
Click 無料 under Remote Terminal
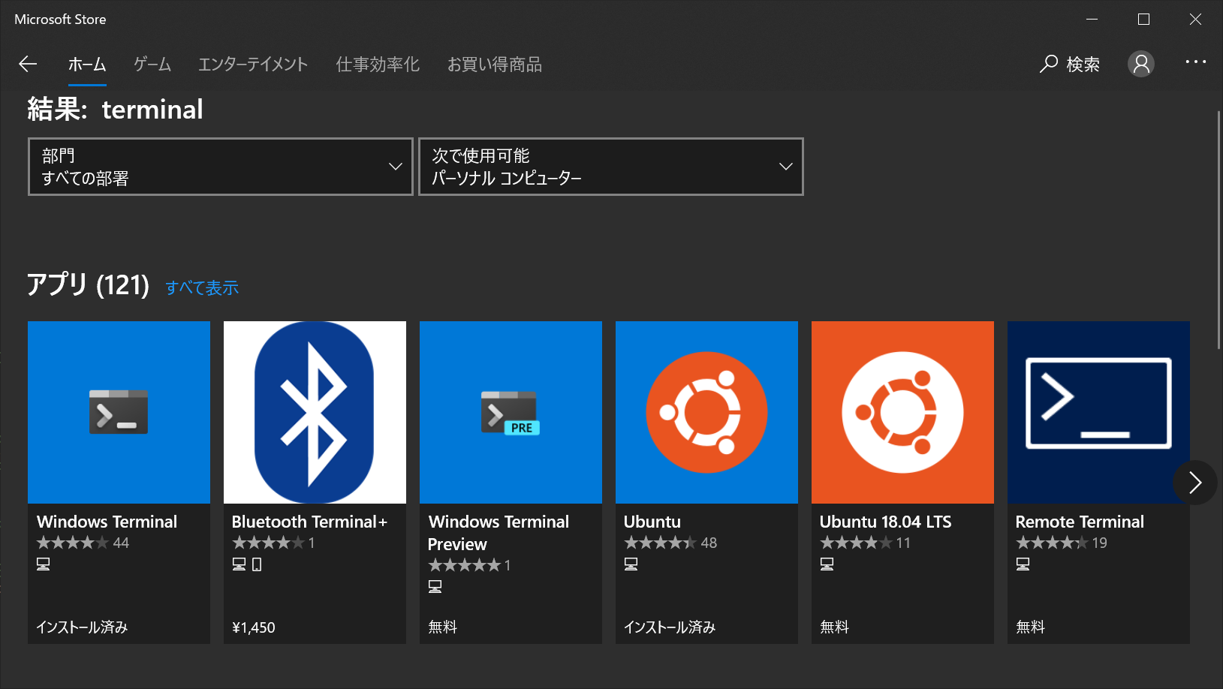pos(1031,627)
